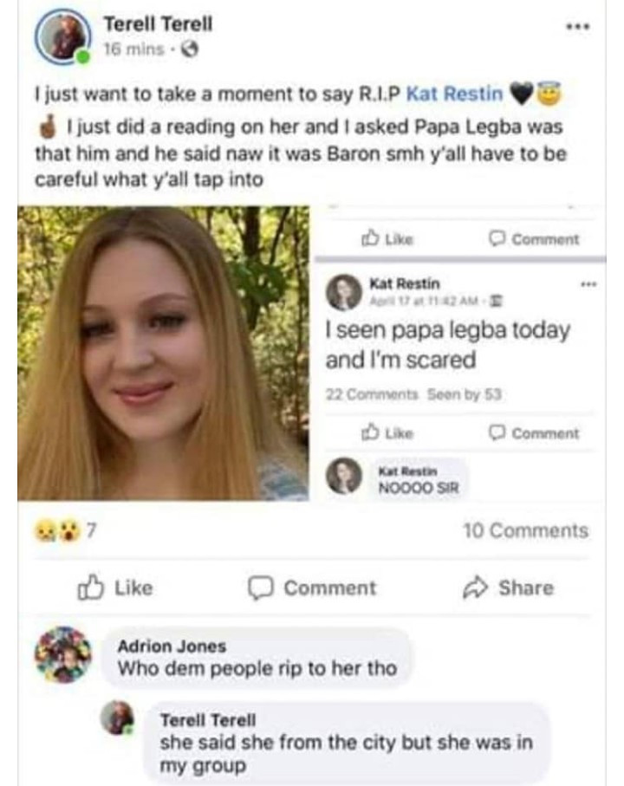Image resolution: width=624 pixels, height=786 pixels.
Task: Click Adrion Jones' profile avatar
Action: (x=62, y=654)
